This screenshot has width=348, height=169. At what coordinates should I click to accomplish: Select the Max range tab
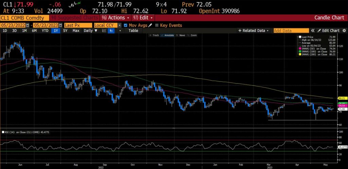coord(76,31)
